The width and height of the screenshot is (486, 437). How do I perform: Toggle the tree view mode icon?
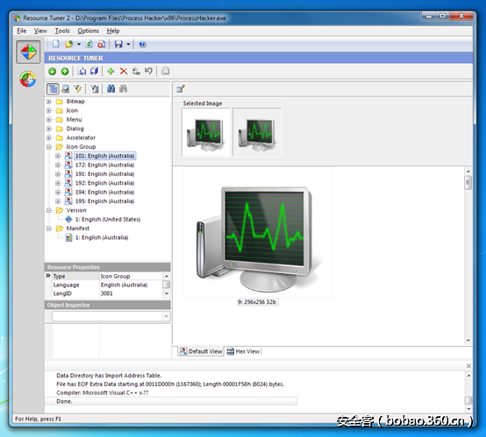click(x=53, y=89)
